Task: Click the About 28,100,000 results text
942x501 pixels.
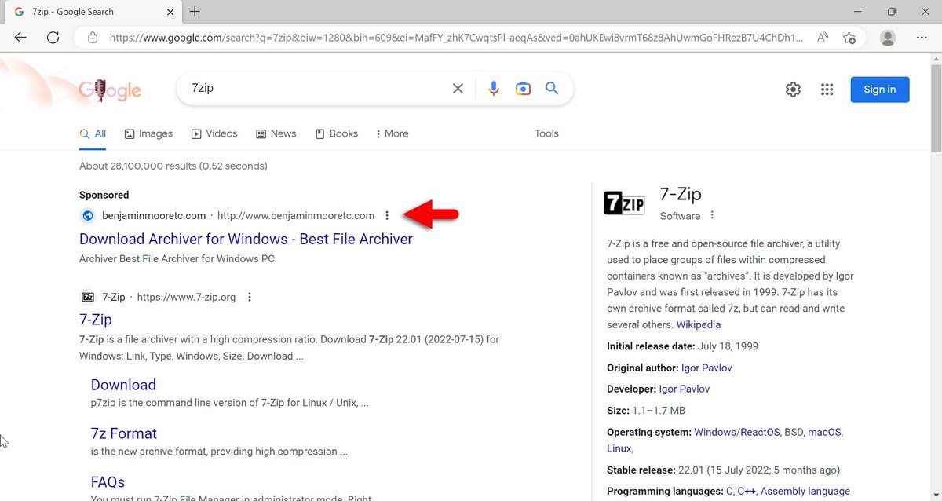Action: pyautogui.click(x=173, y=166)
